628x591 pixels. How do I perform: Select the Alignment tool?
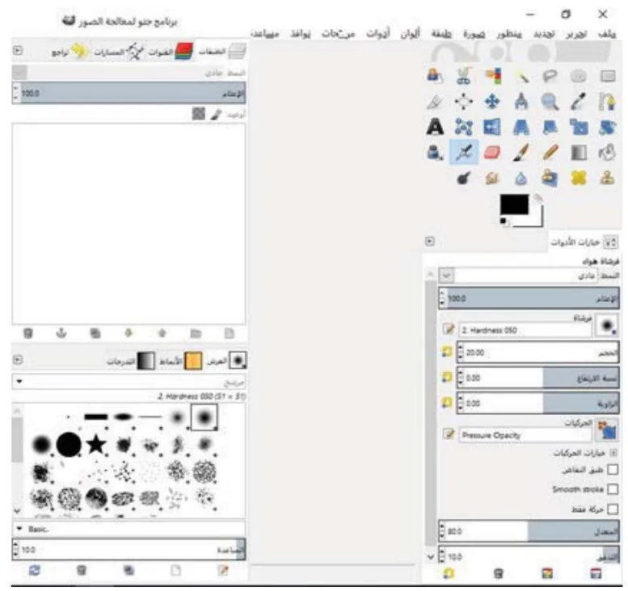pos(463,102)
